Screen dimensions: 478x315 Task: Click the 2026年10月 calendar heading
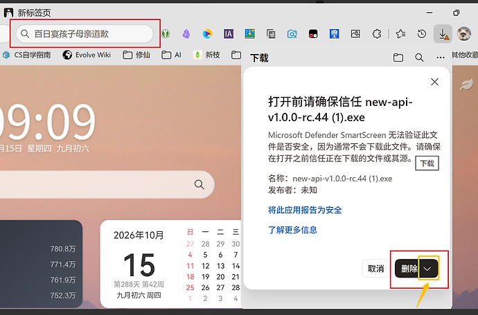(x=139, y=235)
